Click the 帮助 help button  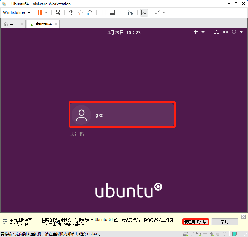(225, 222)
